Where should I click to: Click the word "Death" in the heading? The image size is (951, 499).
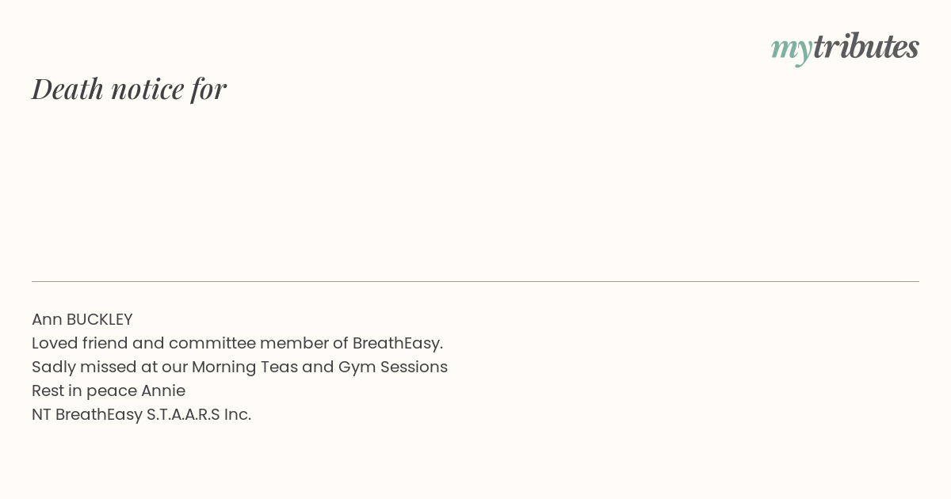tap(67, 89)
